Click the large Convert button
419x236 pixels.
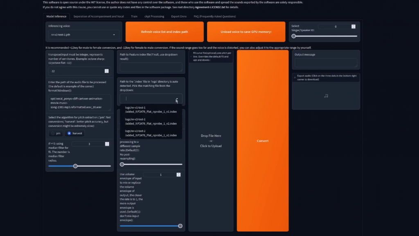pos(262,141)
